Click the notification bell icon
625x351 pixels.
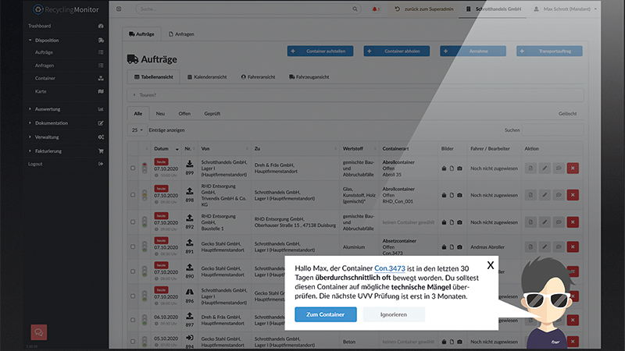[x=376, y=9]
